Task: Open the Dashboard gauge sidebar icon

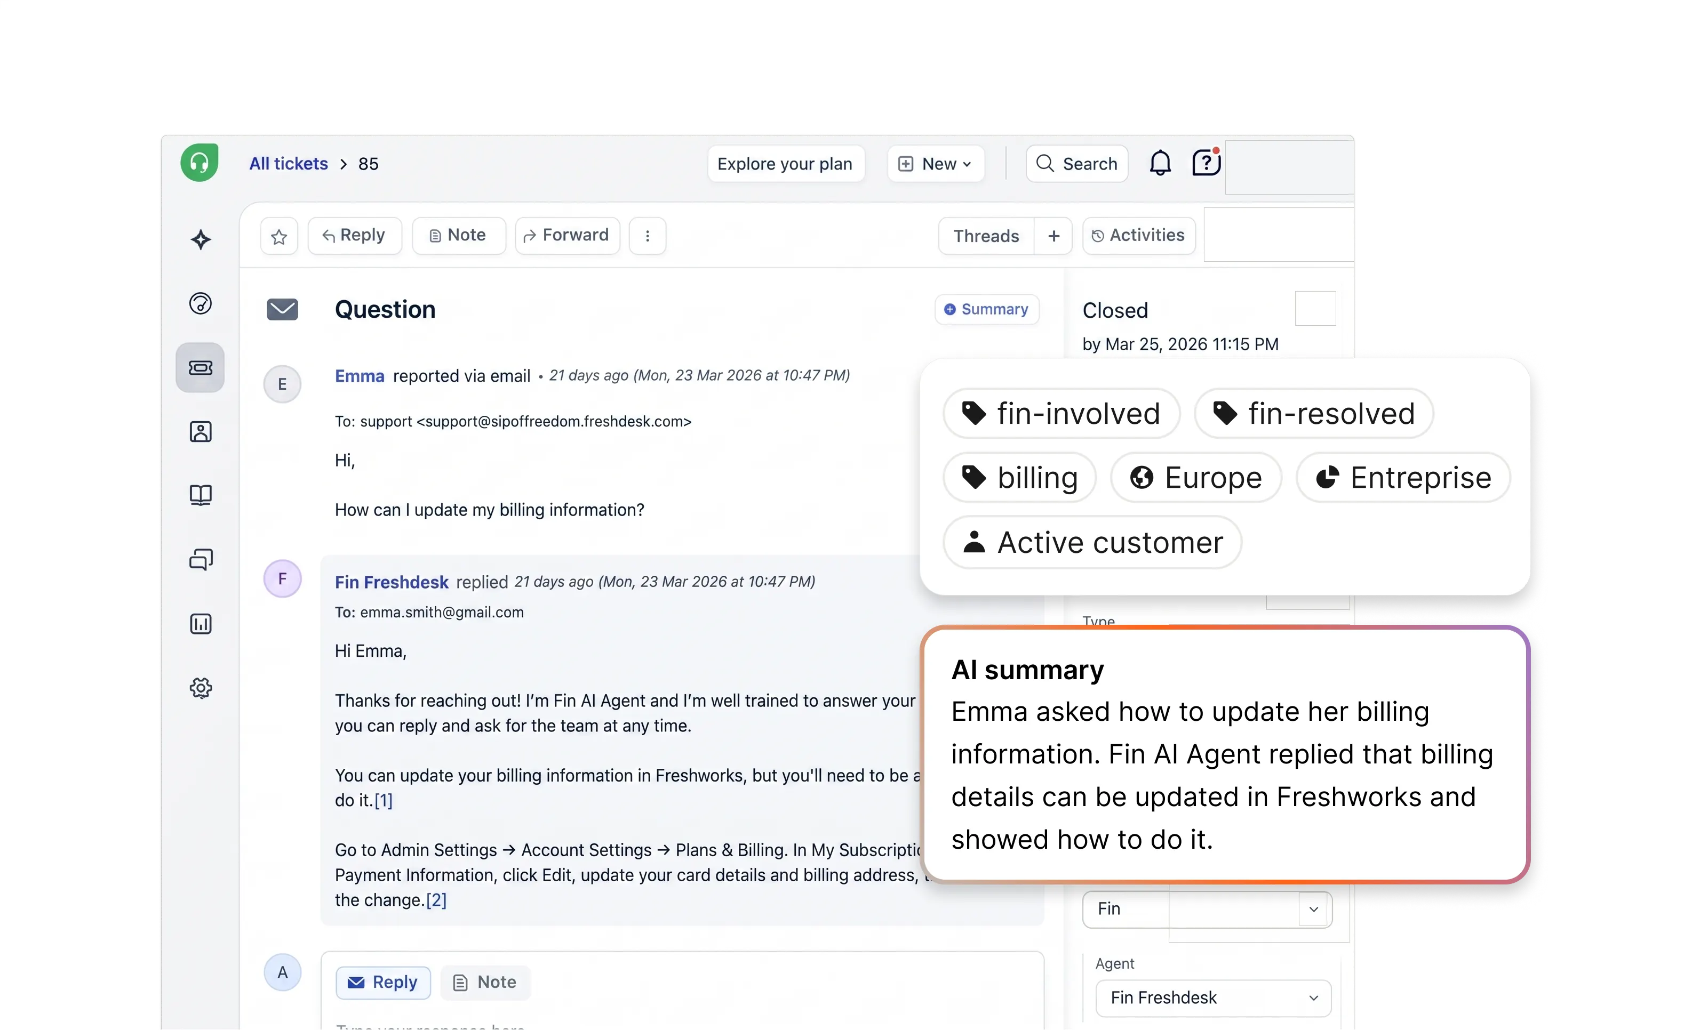Action: tap(201, 303)
